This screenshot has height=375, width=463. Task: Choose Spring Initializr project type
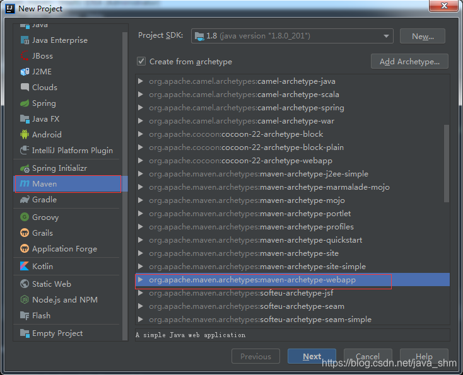point(67,168)
